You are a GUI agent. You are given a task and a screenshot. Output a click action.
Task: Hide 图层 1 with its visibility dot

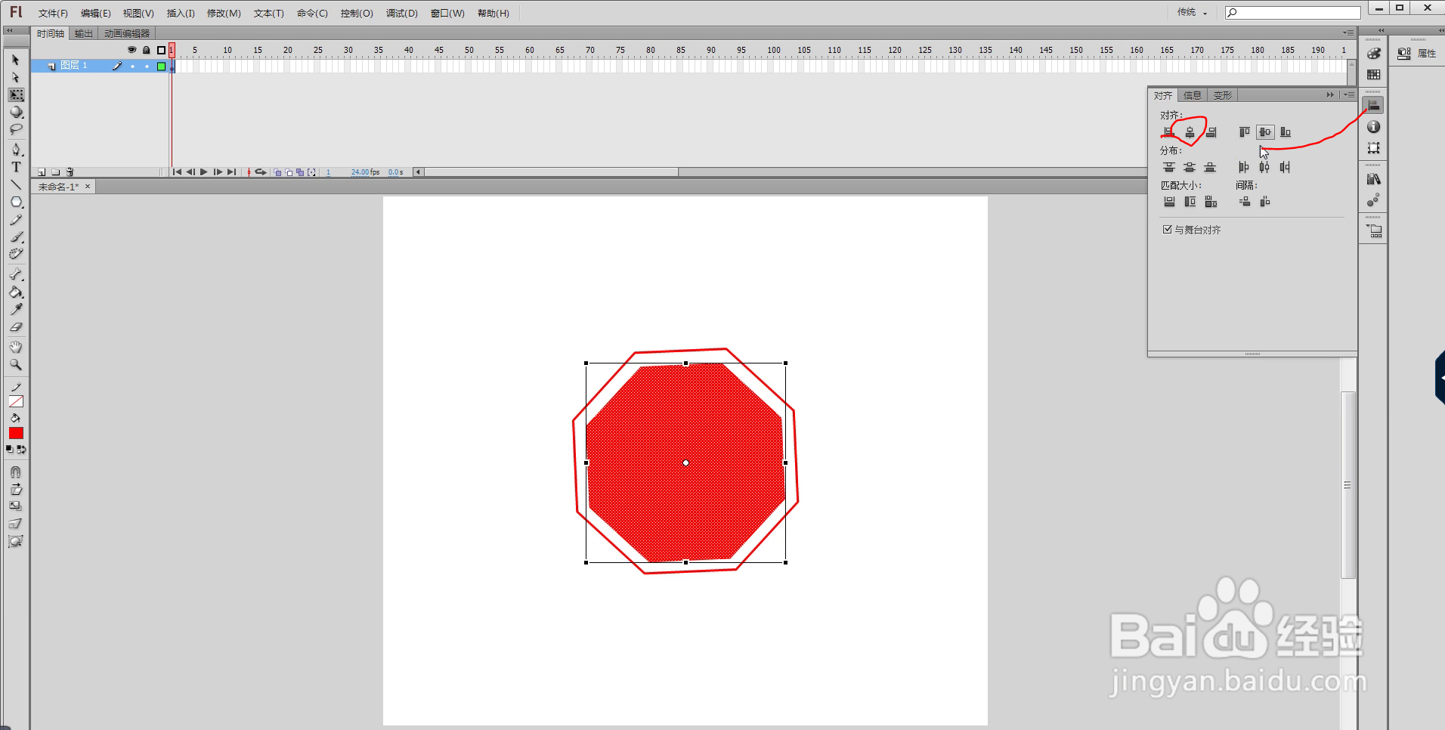(x=133, y=65)
